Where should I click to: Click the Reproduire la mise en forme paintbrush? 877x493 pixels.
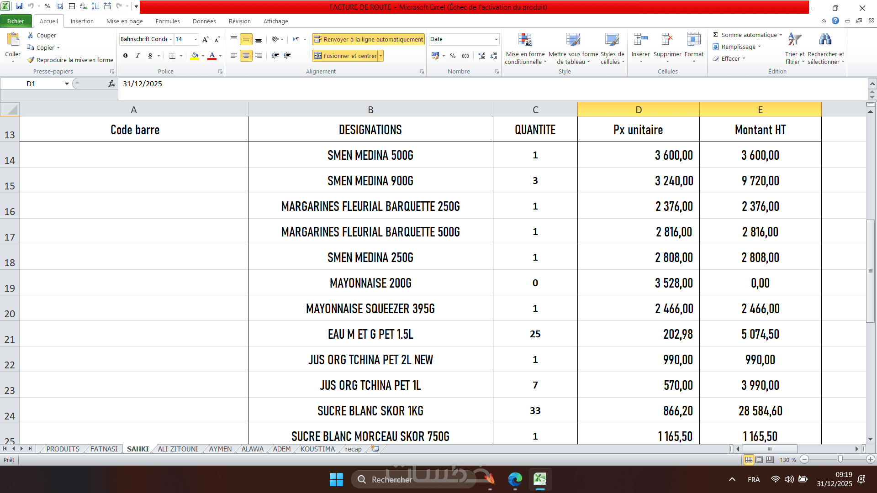[31, 60]
